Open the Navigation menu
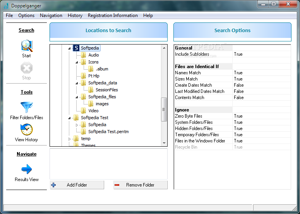300x214 pixels. (51, 15)
